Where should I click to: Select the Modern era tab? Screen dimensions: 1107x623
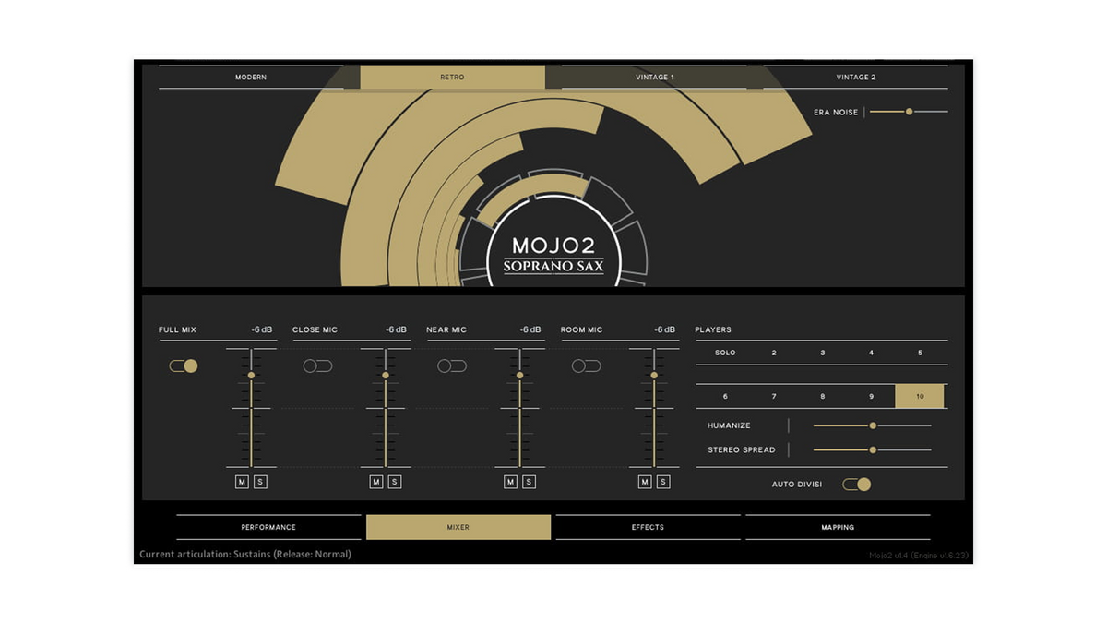coord(251,78)
